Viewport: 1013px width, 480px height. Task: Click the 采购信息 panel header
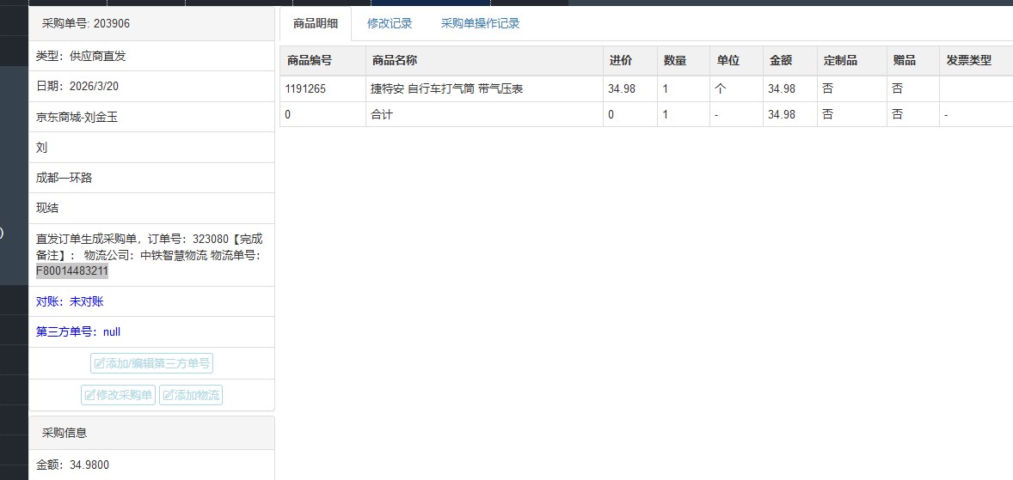(64, 433)
